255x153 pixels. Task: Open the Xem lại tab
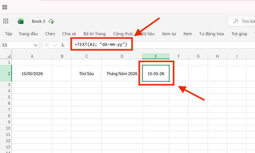pos(169,34)
